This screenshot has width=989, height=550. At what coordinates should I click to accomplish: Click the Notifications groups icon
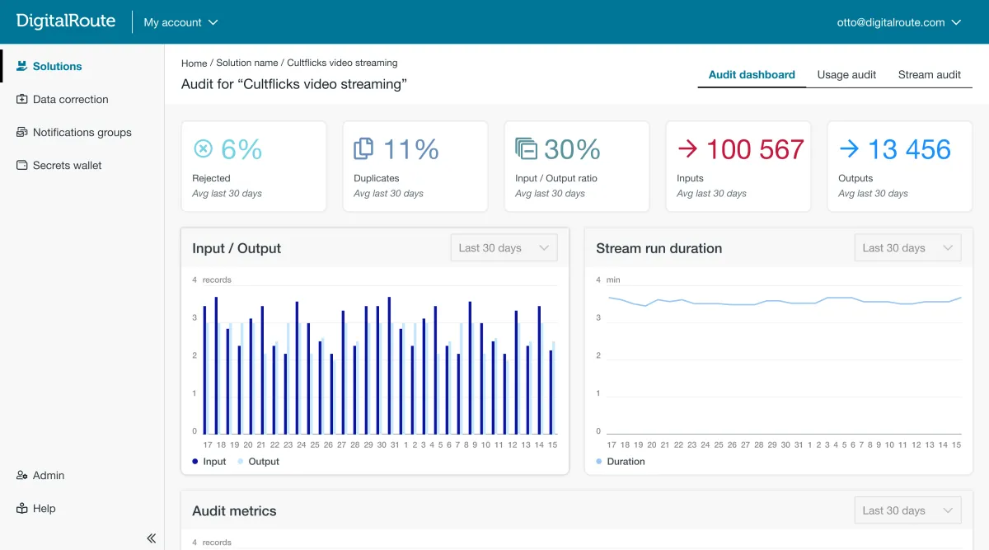click(22, 132)
